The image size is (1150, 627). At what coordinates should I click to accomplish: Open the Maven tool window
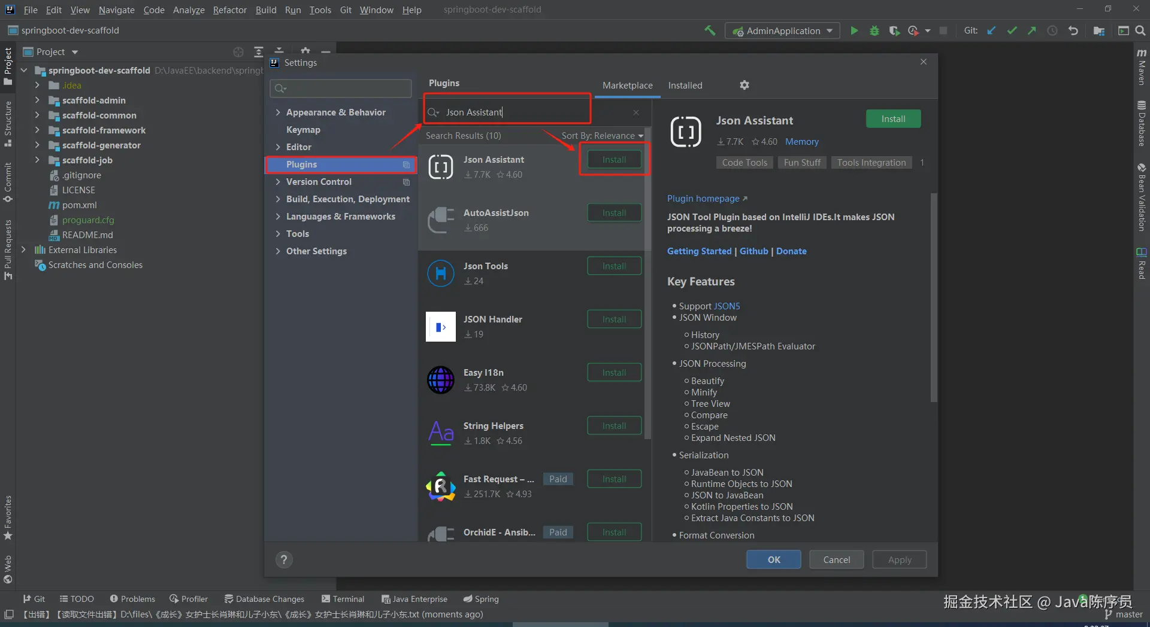point(1142,67)
